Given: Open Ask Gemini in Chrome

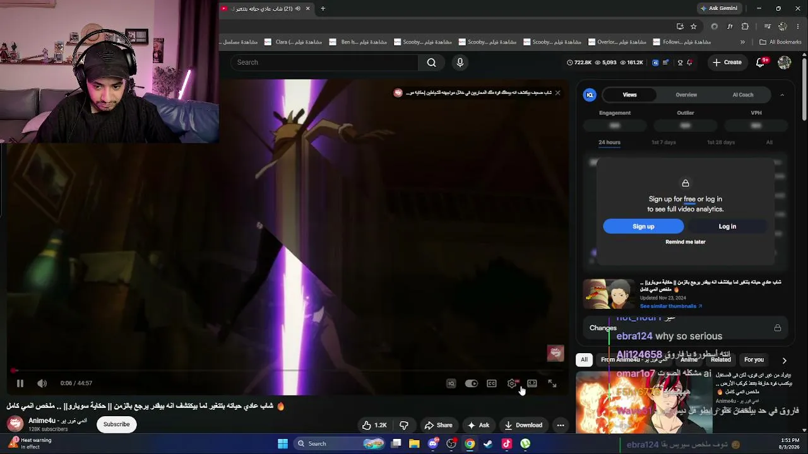Looking at the screenshot, I should 718,9.
